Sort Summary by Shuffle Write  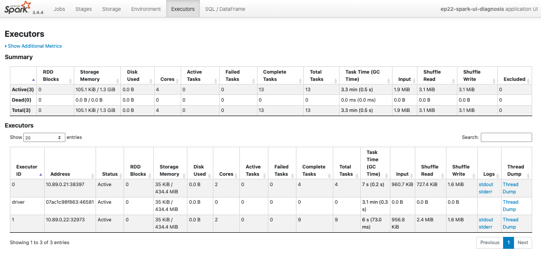(478, 76)
